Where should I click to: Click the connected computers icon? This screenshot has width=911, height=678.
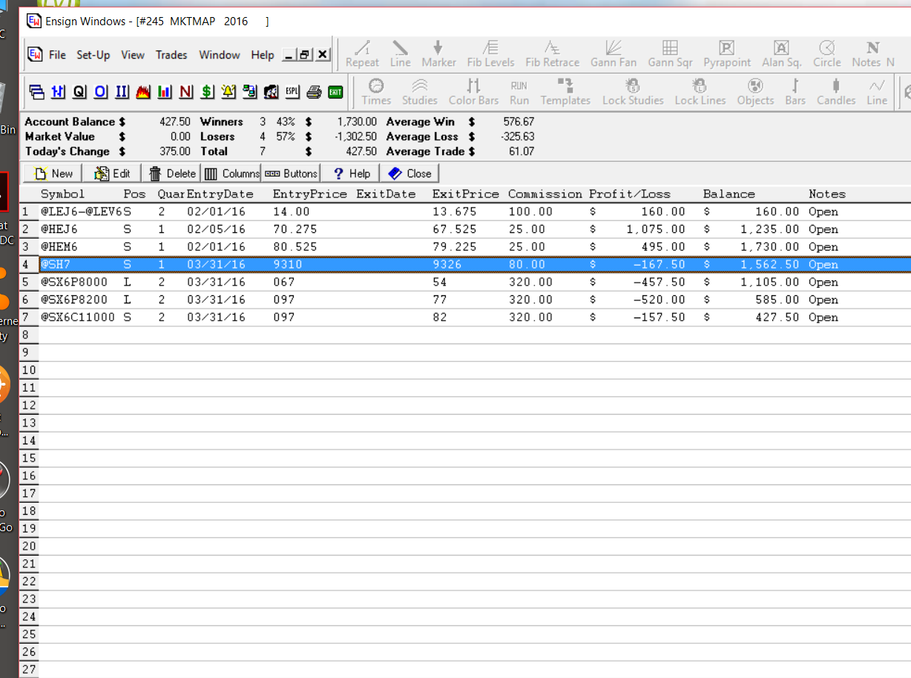[250, 92]
